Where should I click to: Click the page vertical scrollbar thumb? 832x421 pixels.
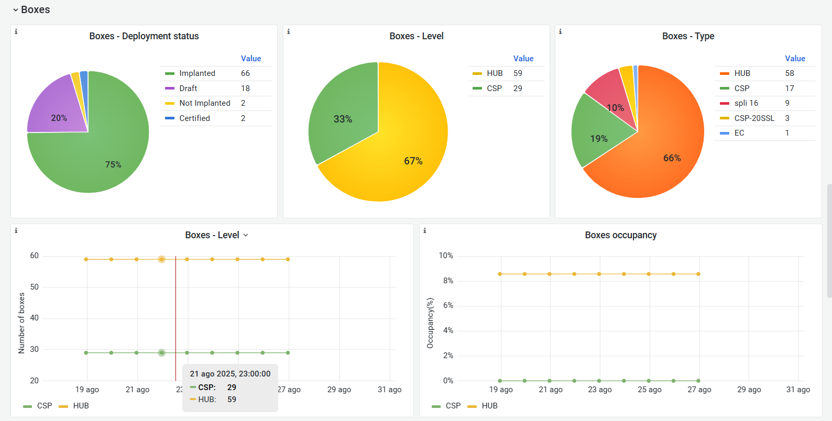[829, 241]
